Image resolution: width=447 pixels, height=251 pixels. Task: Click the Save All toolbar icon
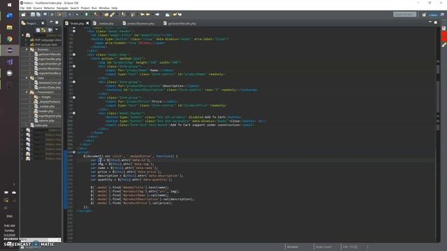(38, 15)
